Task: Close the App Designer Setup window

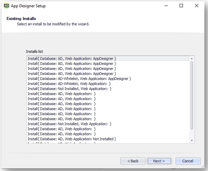Action: pos(196,6)
